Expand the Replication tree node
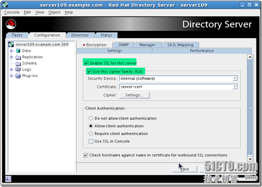Image resolution: width=262 pixels, height=187 pixels. 11,57
